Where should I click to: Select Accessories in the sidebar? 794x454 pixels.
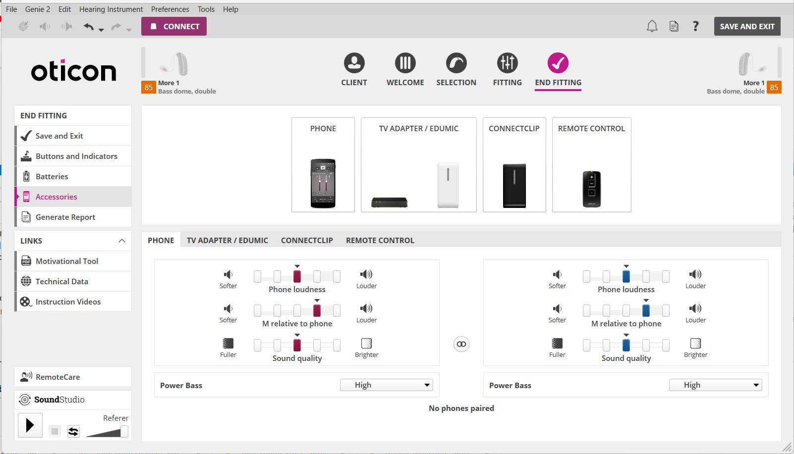click(73, 197)
